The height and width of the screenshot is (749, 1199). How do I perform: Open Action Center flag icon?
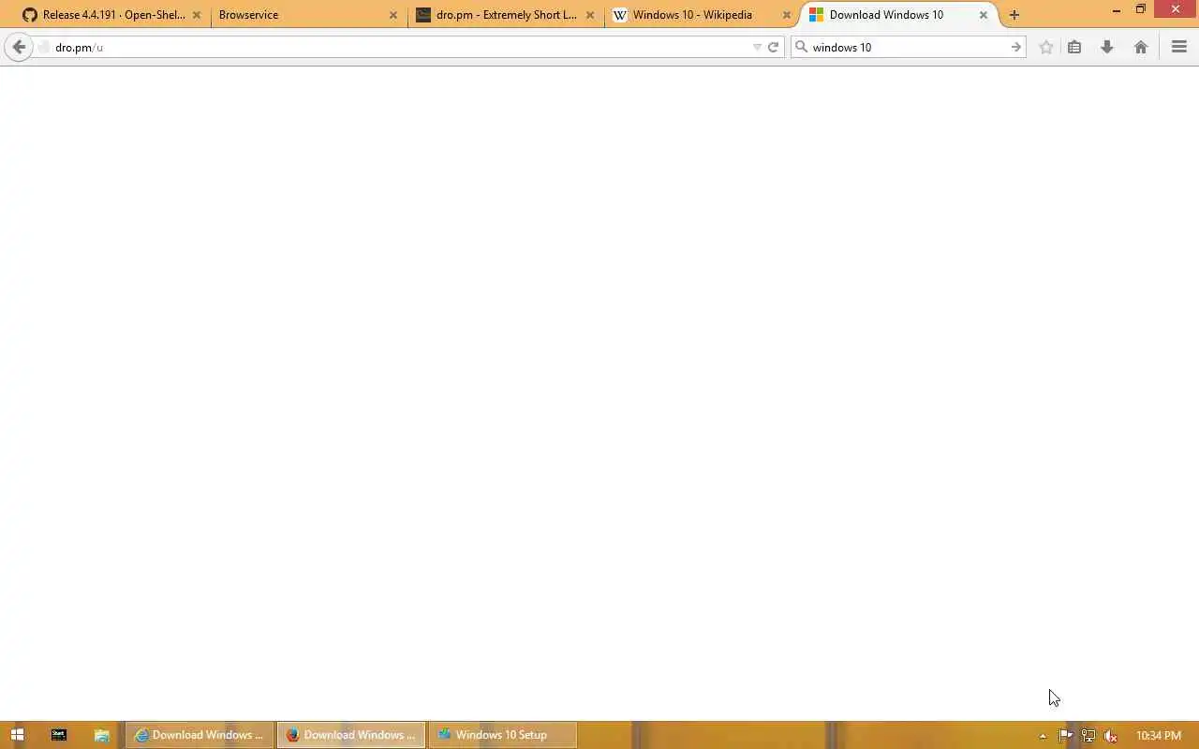click(1065, 736)
